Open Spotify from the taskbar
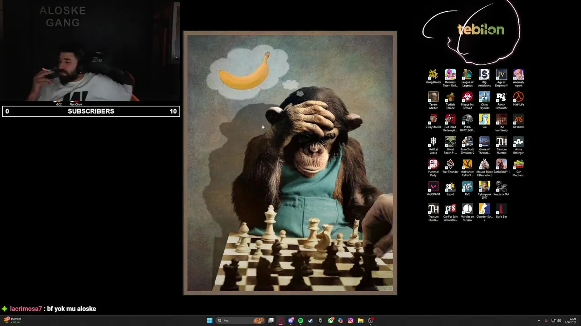 300,321
